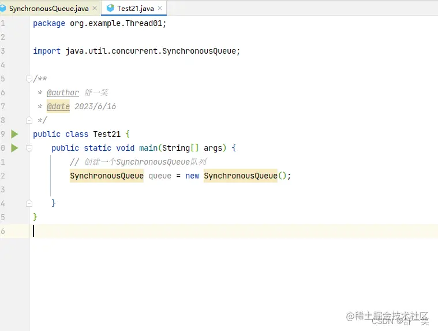Fold at main method closing brace marker
Image resolution: width=438 pixels, height=331 pixels.
(29, 203)
